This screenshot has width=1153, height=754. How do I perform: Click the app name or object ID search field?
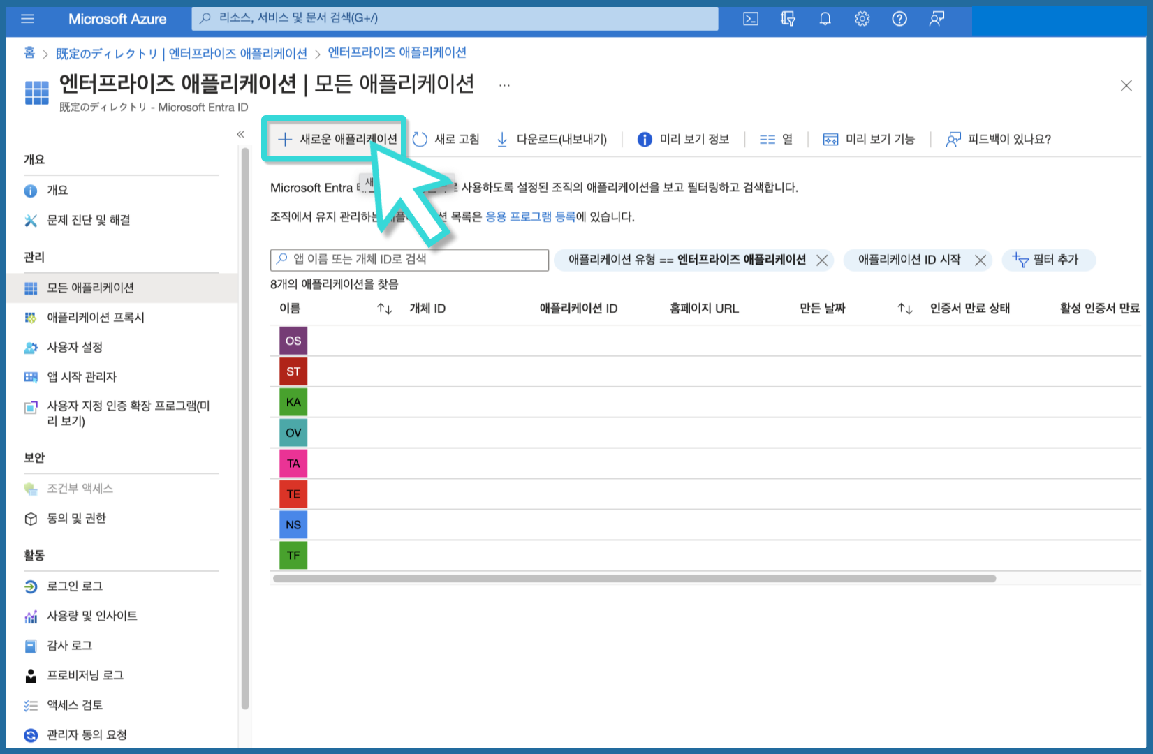click(x=409, y=260)
